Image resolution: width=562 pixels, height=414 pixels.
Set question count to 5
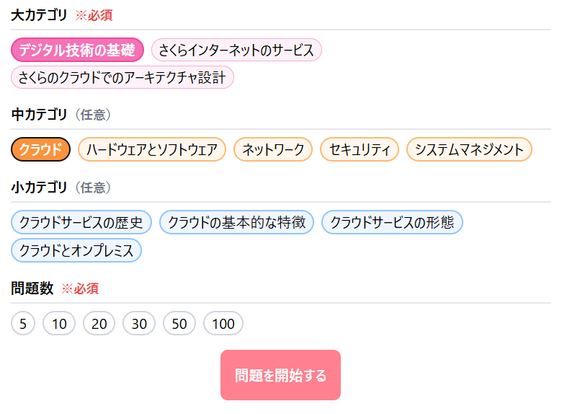click(x=23, y=323)
